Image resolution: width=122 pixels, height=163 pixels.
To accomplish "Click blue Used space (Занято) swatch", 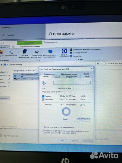I will pos(43,96).
